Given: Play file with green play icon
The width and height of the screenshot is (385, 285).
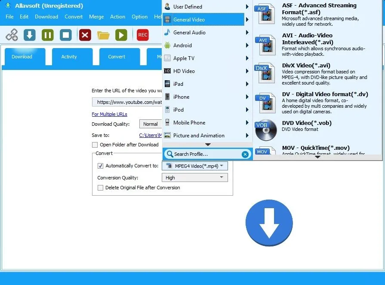Looking at the screenshot, I should pyautogui.click(x=121, y=35).
